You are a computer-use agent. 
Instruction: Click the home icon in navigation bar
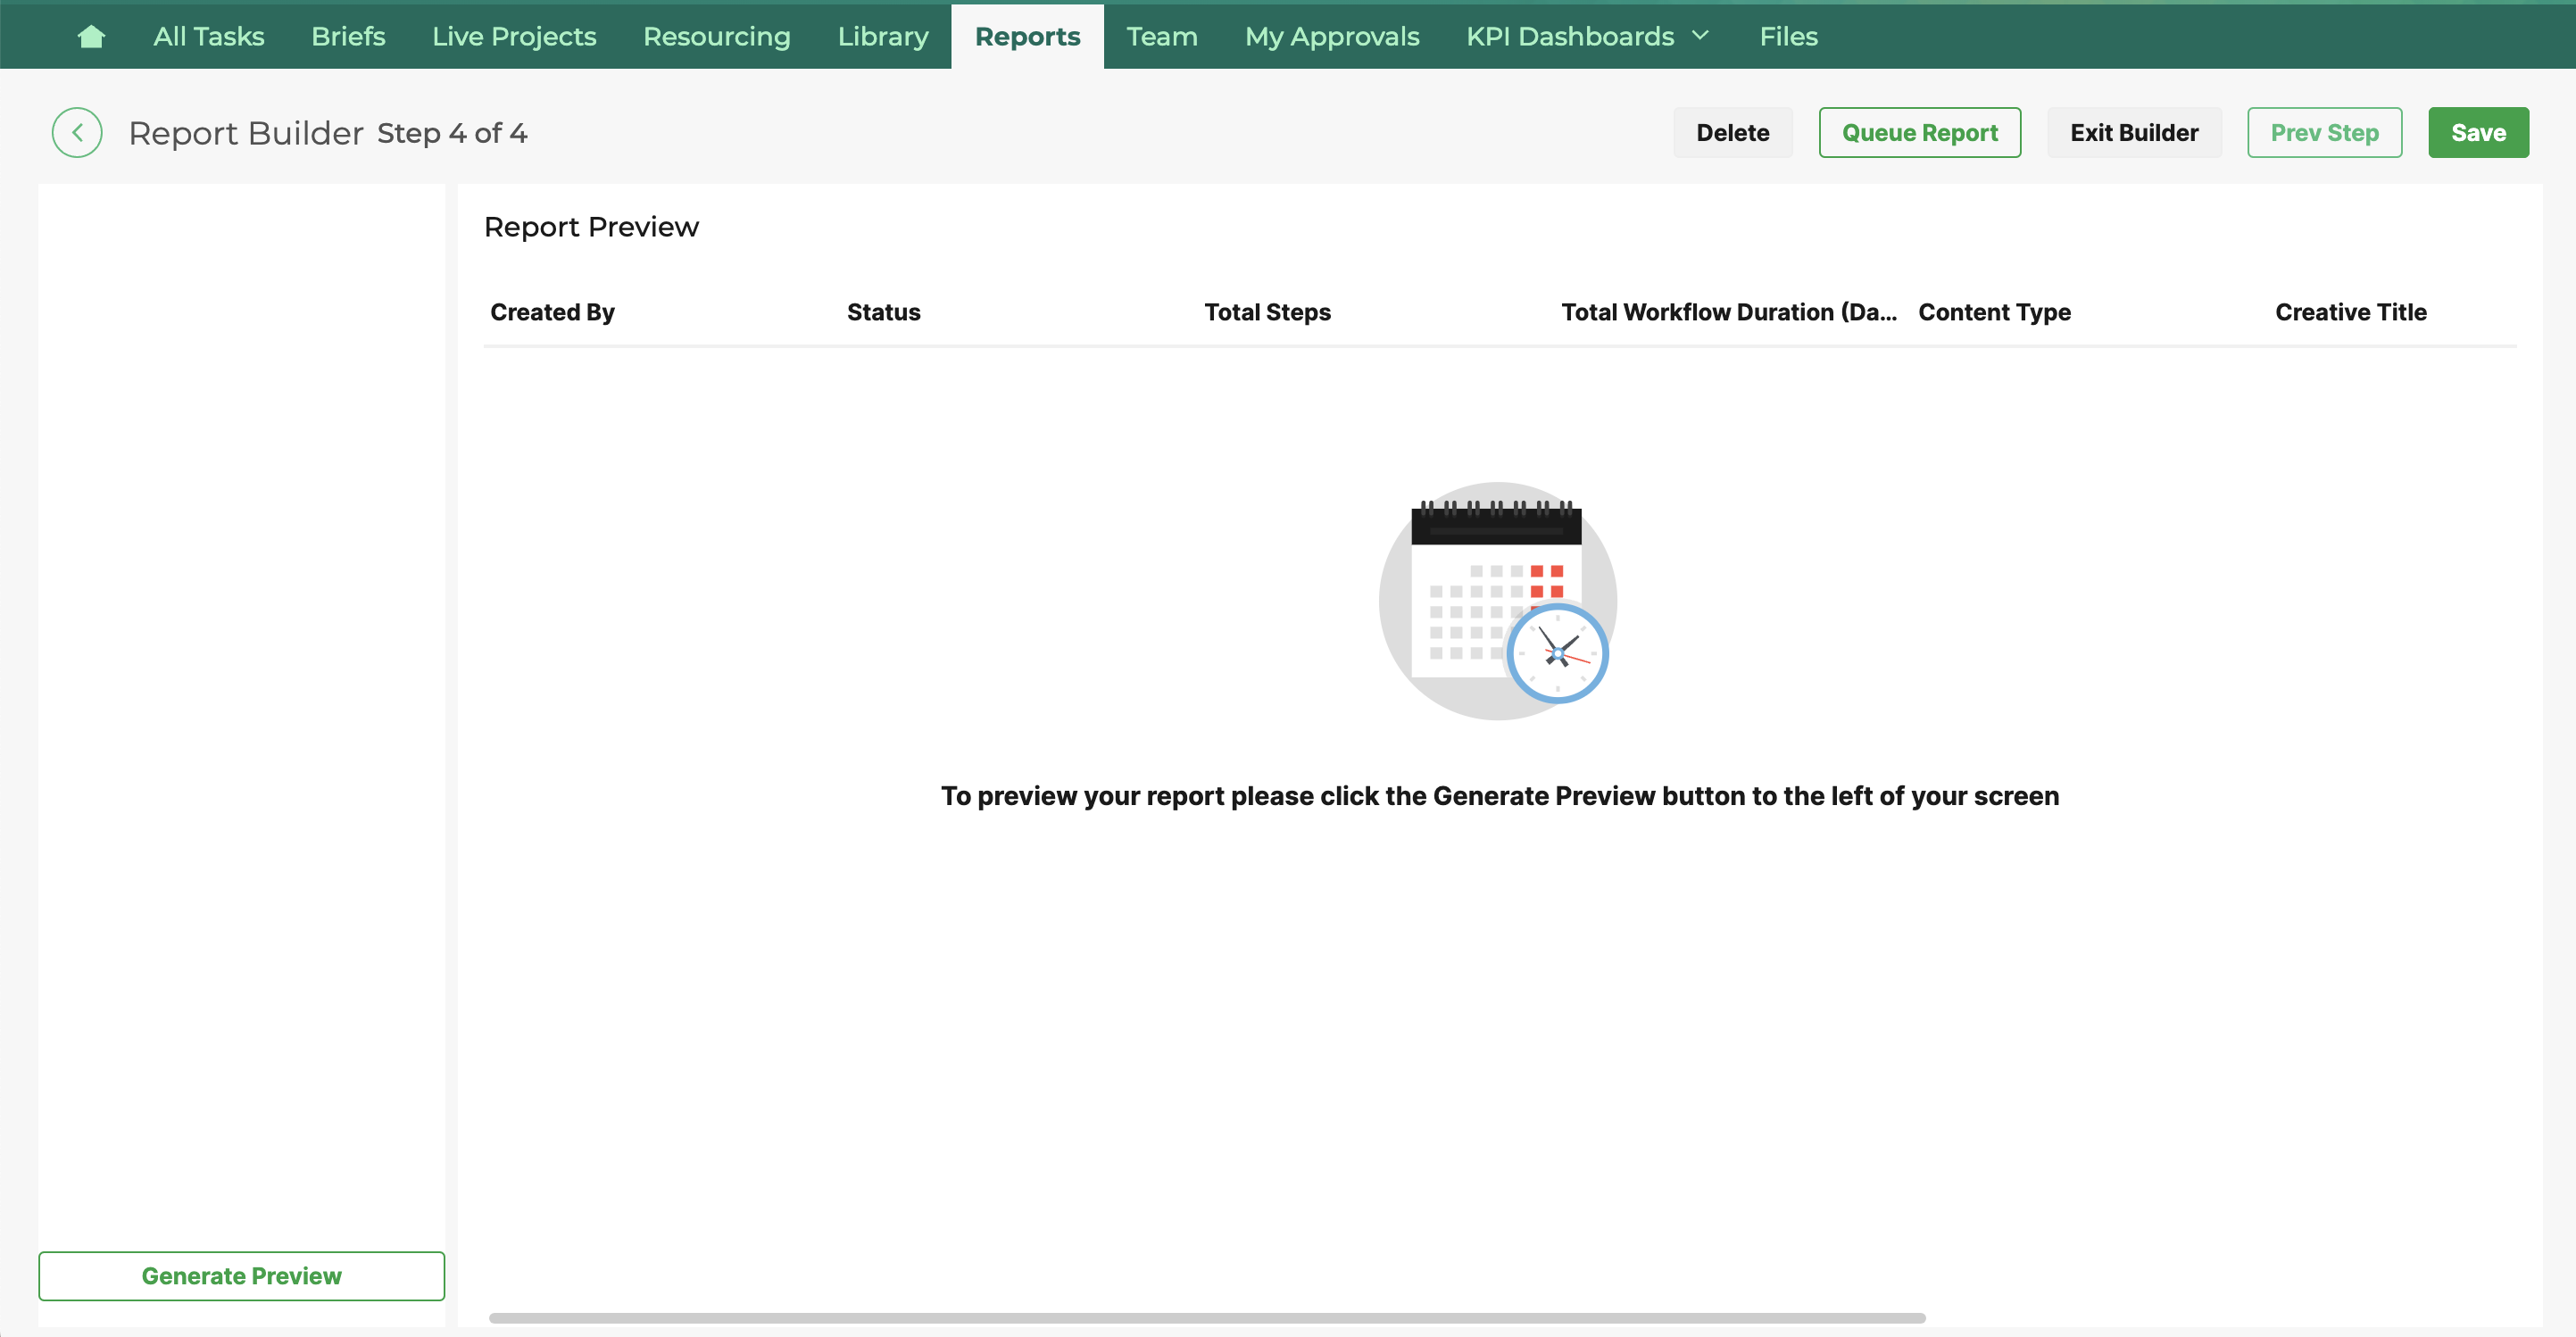91,37
